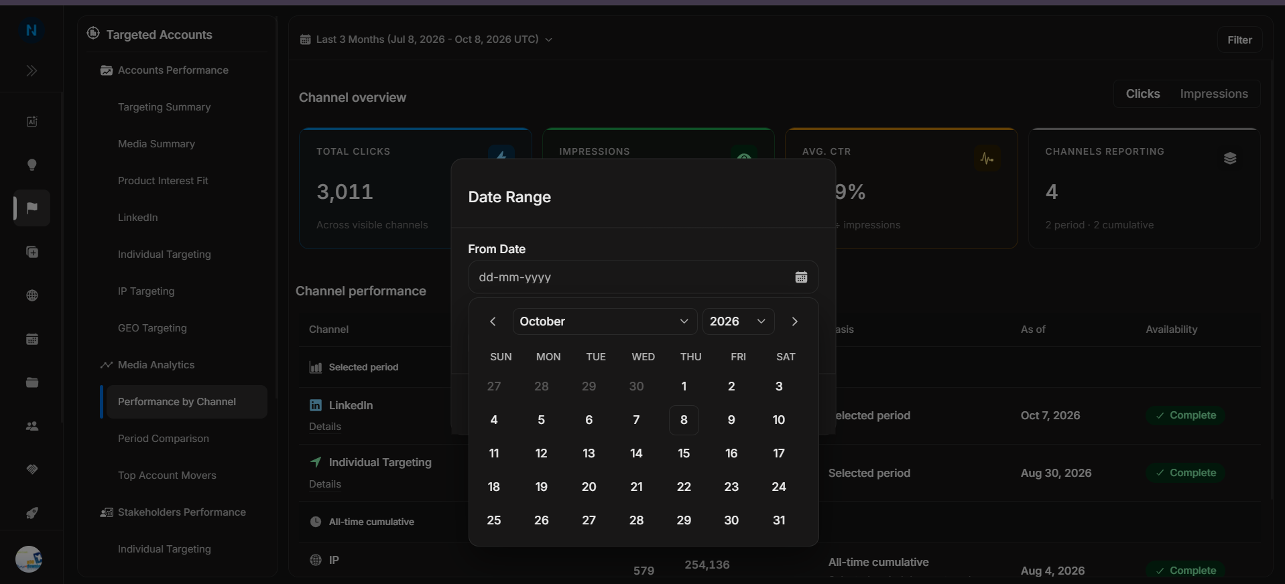Open the globe icon in the left rail
Screen dimensions: 1285x584
(x=32, y=295)
